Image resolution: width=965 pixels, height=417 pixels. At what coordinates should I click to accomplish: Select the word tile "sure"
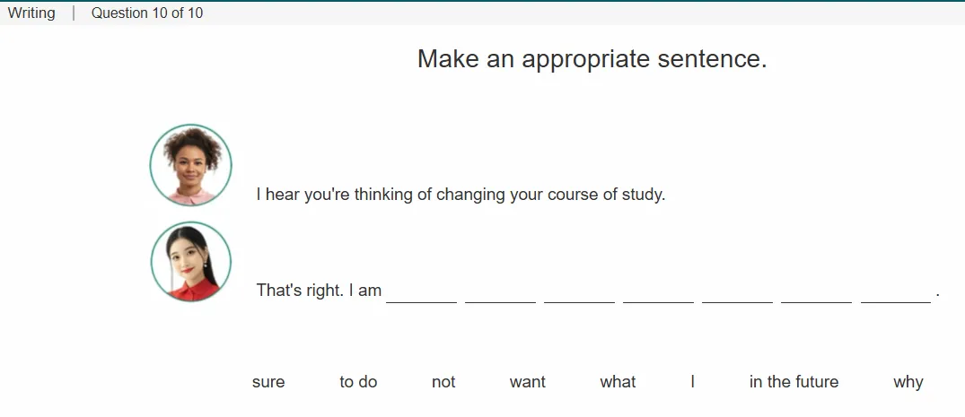point(268,382)
